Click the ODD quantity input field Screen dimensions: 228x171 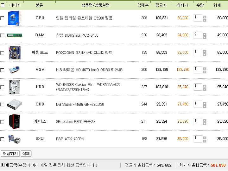198,104
